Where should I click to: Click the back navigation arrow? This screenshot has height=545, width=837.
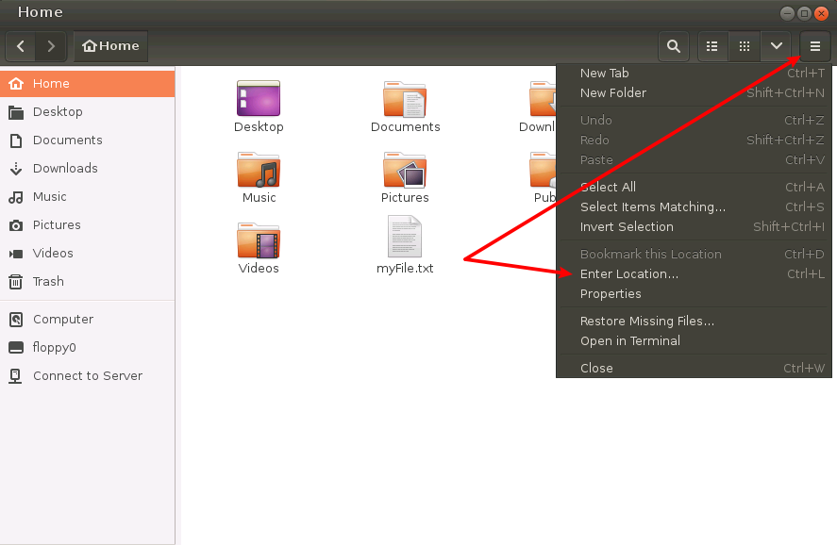pyautogui.click(x=20, y=45)
